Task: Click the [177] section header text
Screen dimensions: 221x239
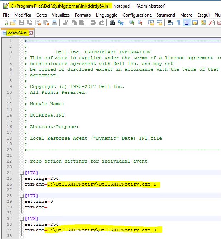Action: click(x=31, y=196)
